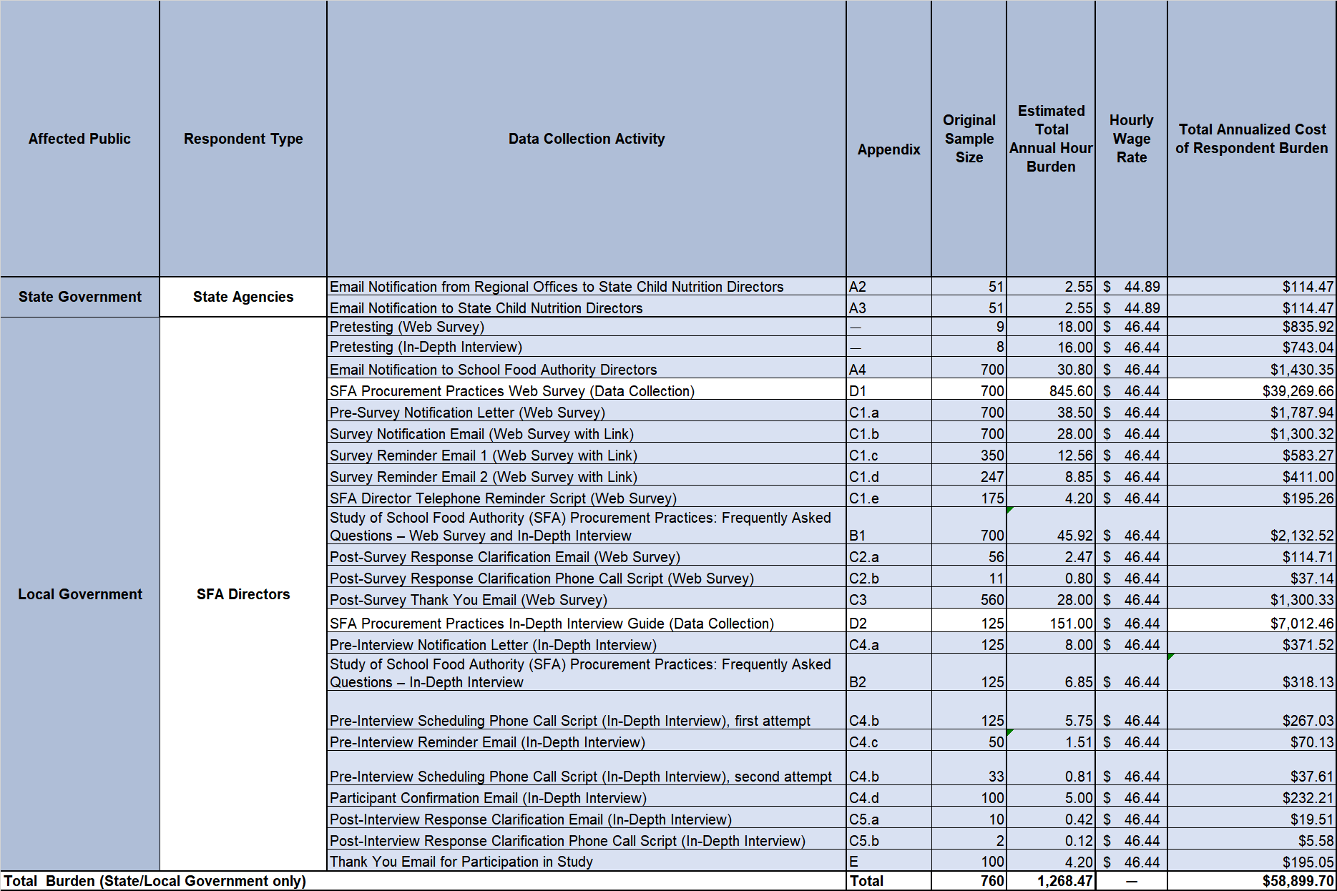Viewport: 1337px width, 891px height.
Task: Click the total sample size '760'
Action: pyautogui.click(x=969, y=881)
